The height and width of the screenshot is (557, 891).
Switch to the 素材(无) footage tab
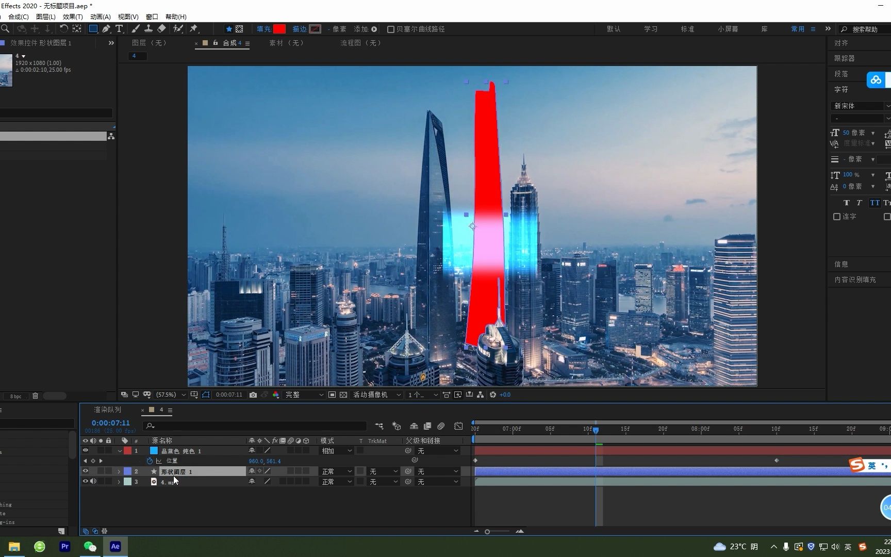(287, 43)
